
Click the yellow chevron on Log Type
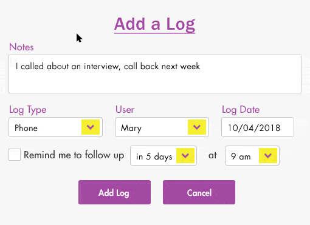coord(91,127)
